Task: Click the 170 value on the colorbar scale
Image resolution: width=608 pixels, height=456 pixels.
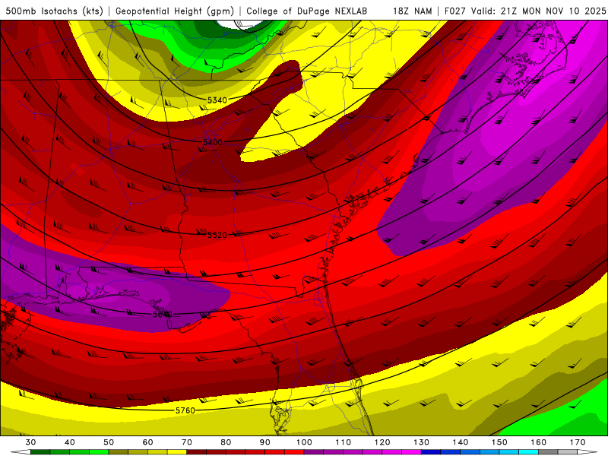Action: (578, 442)
